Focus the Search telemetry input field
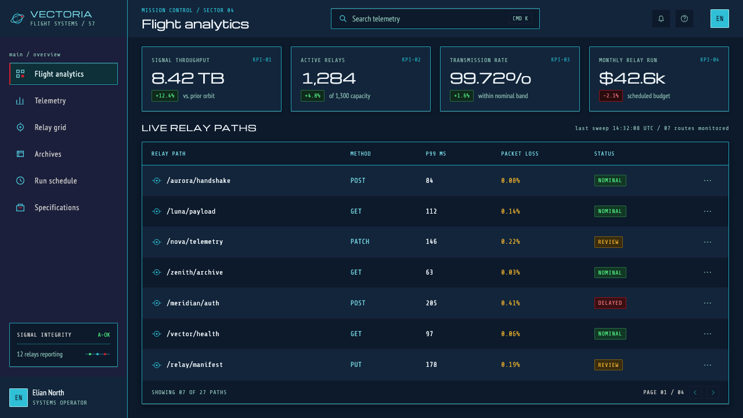Image resolution: width=743 pixels, height=418 pixels. [435, 19]
